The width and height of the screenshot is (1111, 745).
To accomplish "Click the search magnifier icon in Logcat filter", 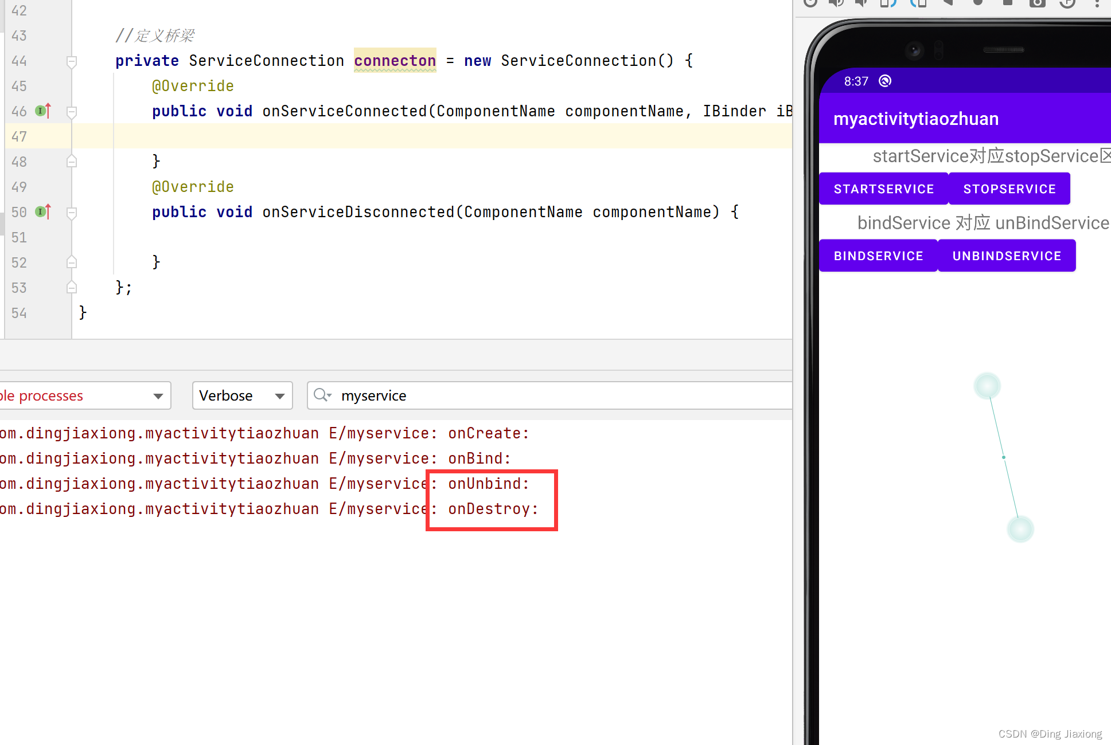I will 322,395.
